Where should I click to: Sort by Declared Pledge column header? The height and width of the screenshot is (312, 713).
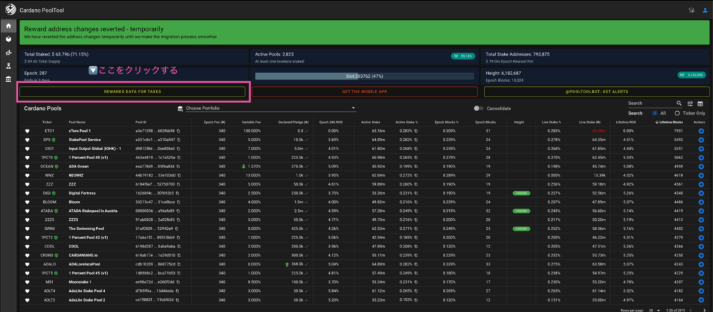point(295,122)
